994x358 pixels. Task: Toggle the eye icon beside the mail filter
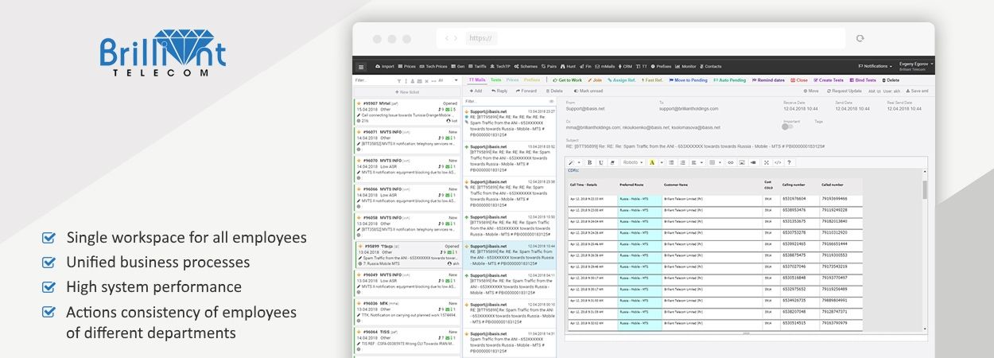(551, 101)
